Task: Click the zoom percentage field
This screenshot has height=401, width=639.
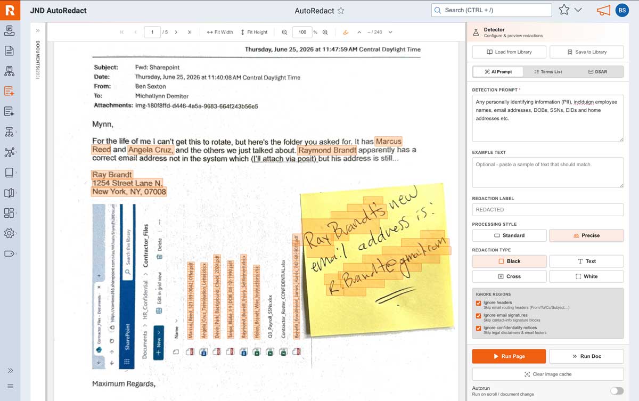Action: tap(302, 32)
